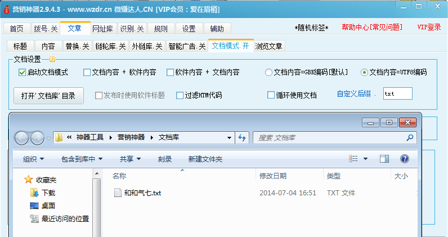Expand the address bar history dropdown arrow

pyautogui.click(x=229, y=138)
